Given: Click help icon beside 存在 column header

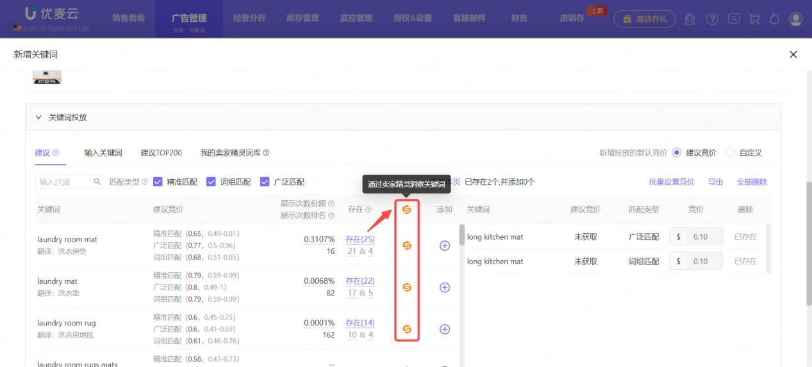Looking at the screenshot, I should pyautogui.click(x=369, y=210).
